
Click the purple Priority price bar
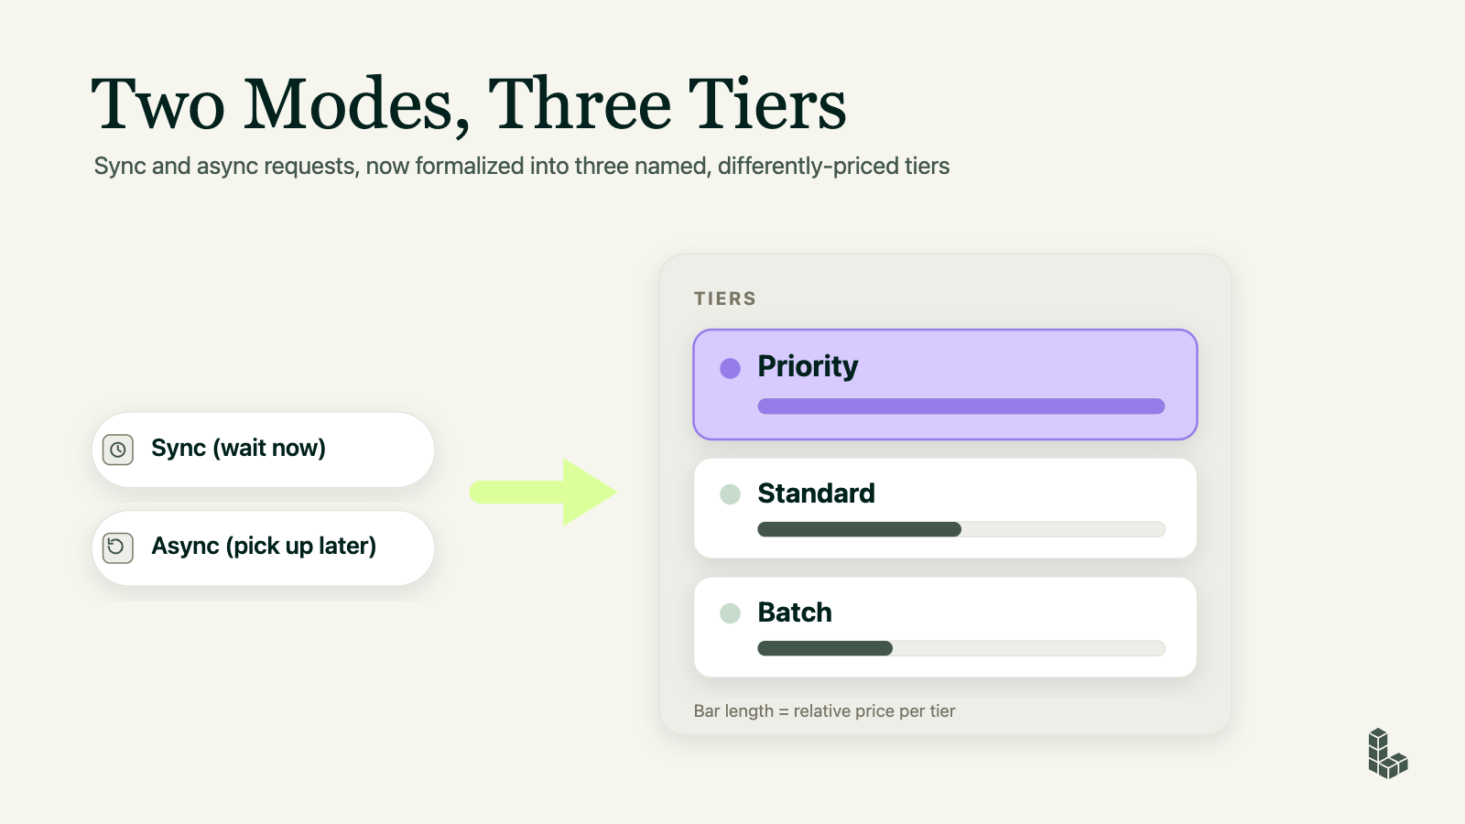961,407
